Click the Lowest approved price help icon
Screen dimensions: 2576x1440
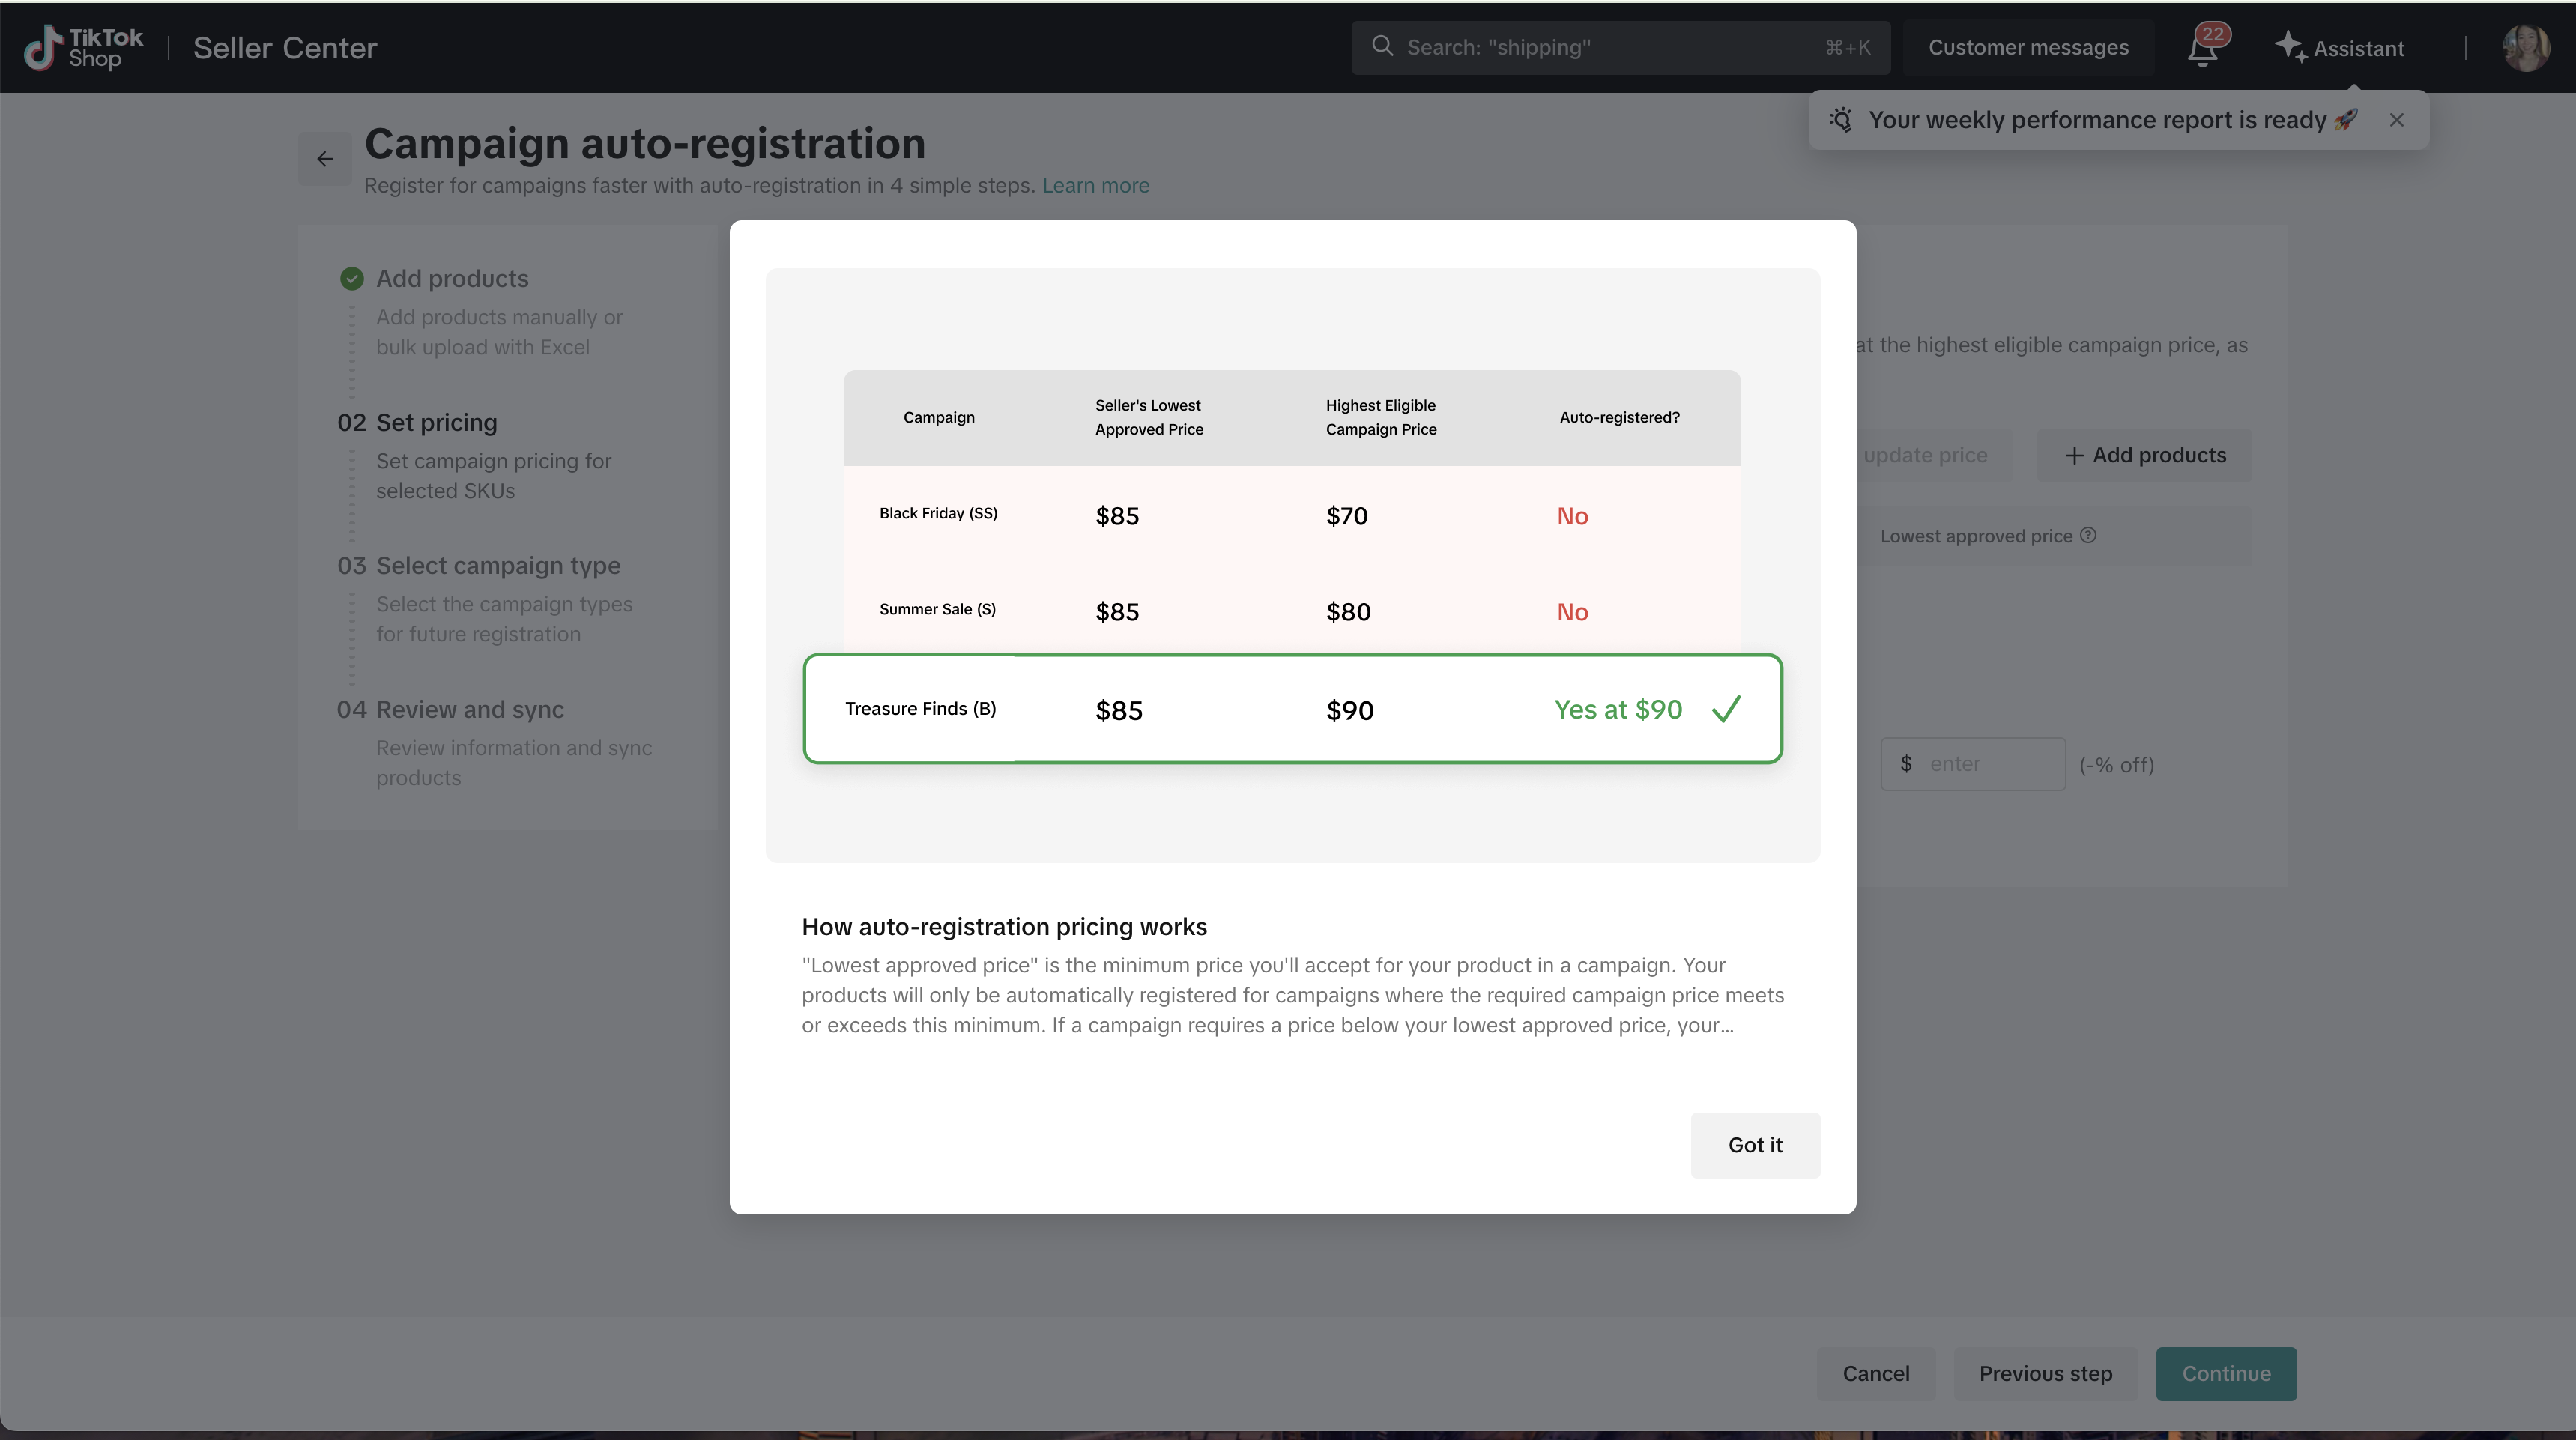pyautogui.click(x=2088, y=535)
